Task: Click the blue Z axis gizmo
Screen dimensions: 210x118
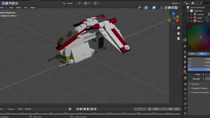Action: coord(174,14)
